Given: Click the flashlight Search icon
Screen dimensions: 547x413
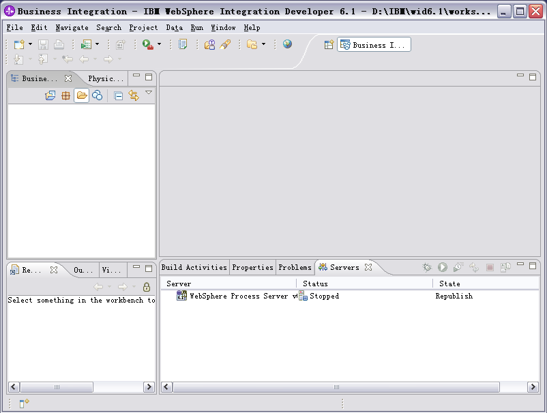Looking at the screenshot, I should (x=225, y=44).
